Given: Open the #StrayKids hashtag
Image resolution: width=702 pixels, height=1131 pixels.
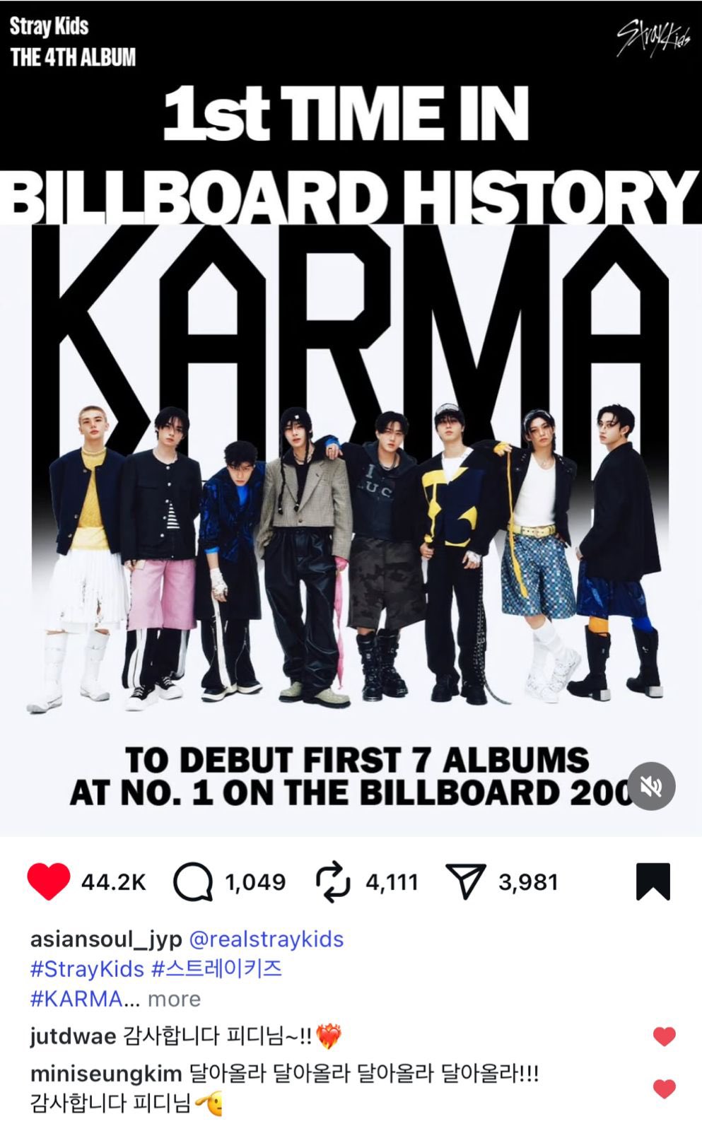Looking at the screenshot, I should coord(87,968).
